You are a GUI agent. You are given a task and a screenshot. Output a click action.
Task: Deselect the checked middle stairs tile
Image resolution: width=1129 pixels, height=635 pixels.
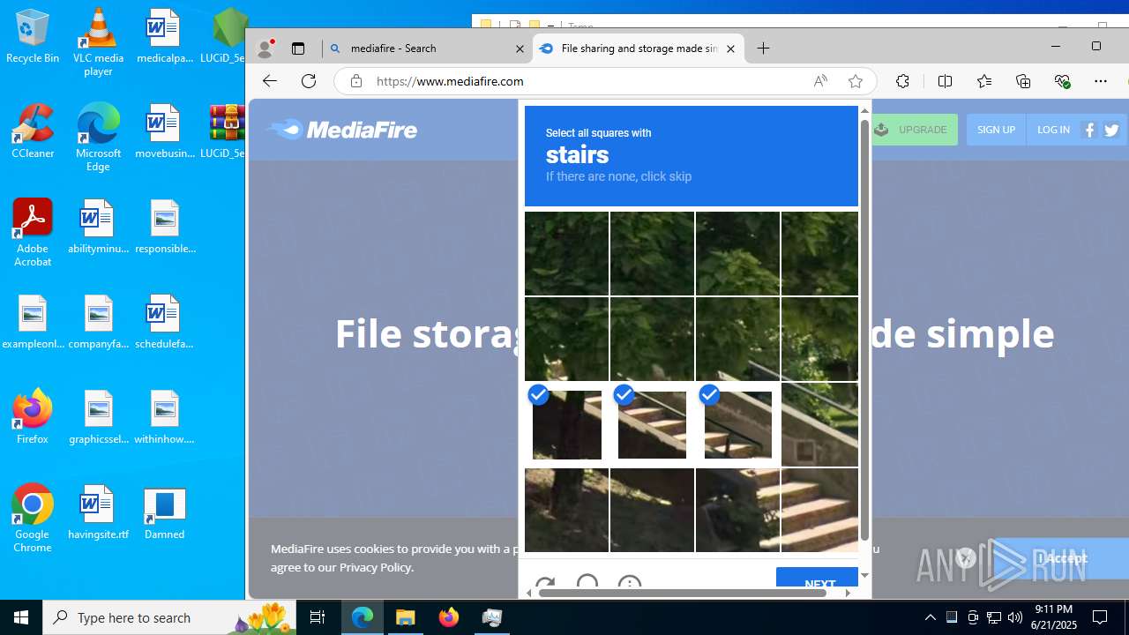pos(652,424)
